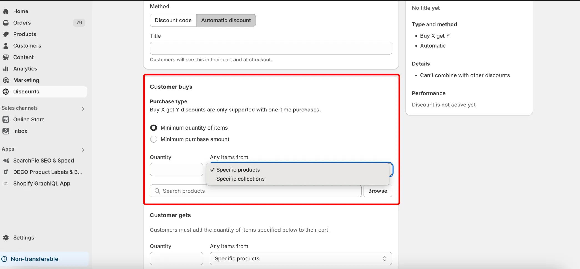Click the Browse products button
The height and width of the screenshot is (269, 580).
[377, 191]
